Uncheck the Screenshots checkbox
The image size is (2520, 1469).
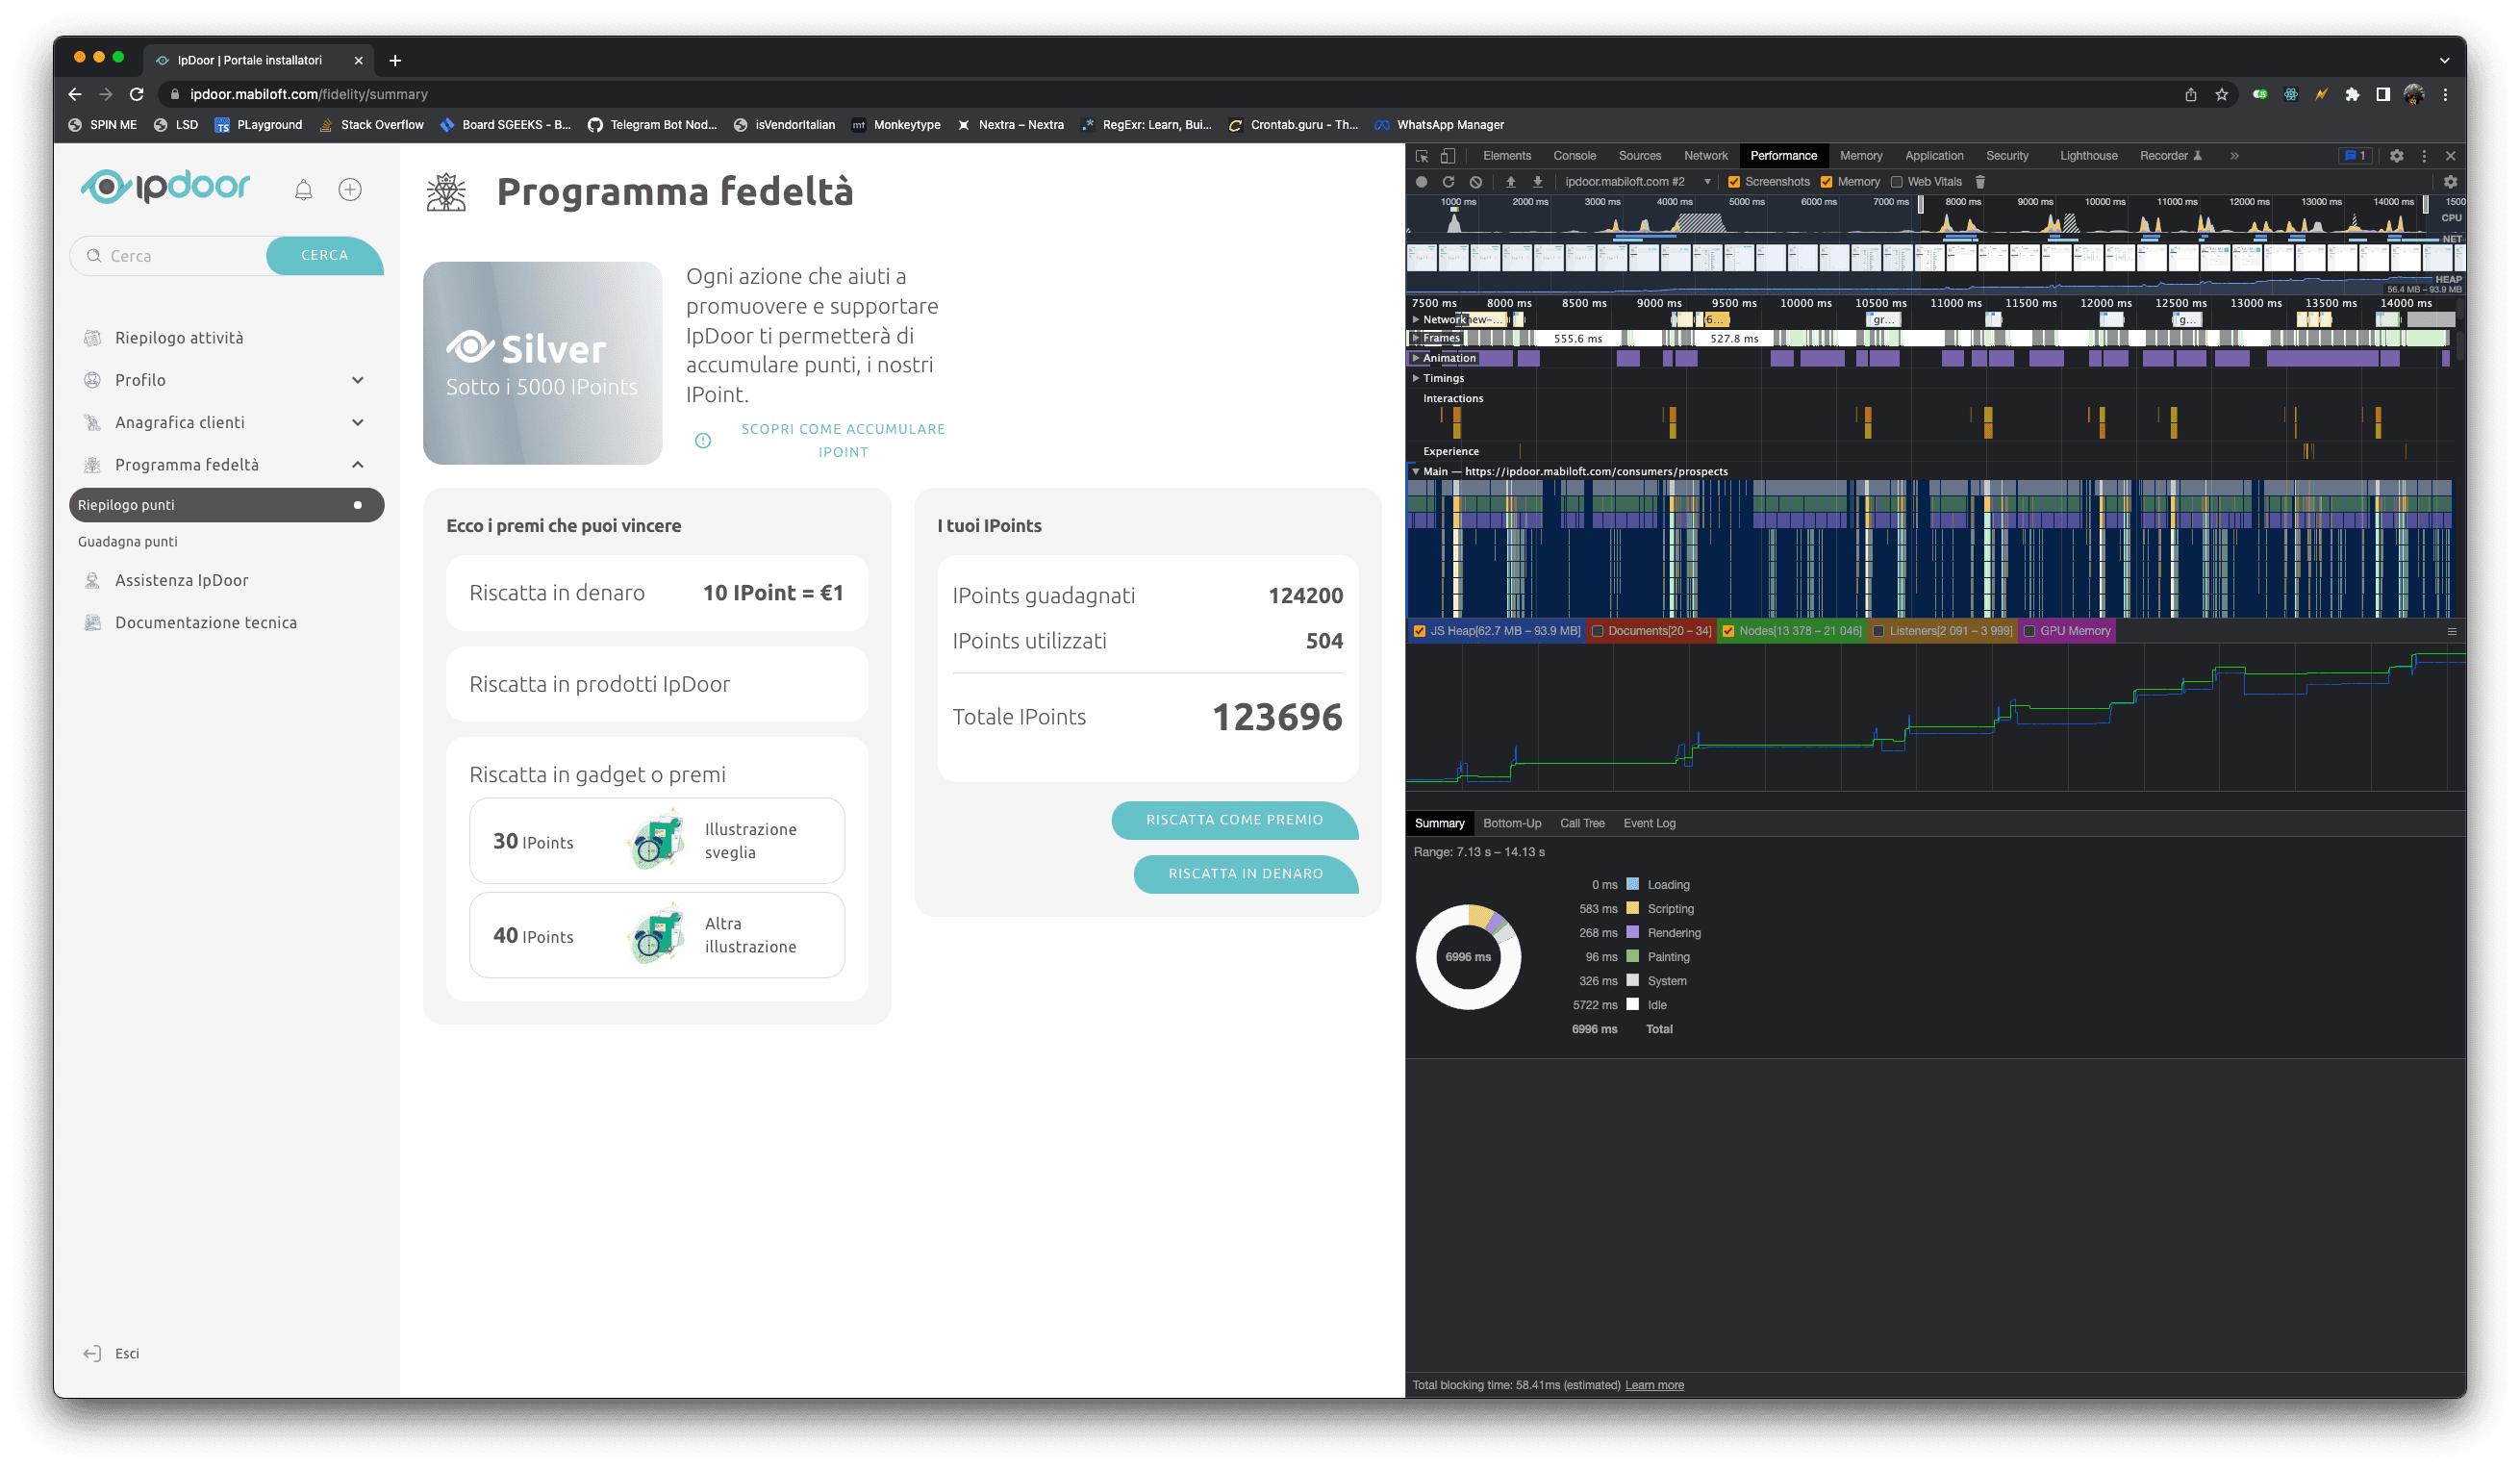(x=1734, y=182)
